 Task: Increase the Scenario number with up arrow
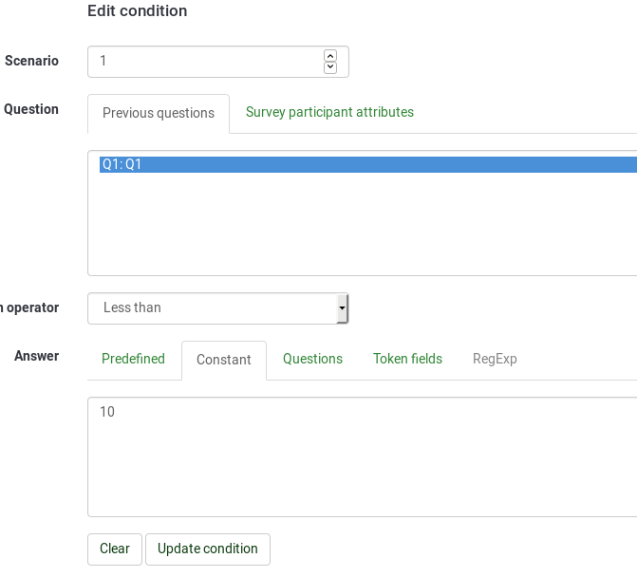pos(330,56)
